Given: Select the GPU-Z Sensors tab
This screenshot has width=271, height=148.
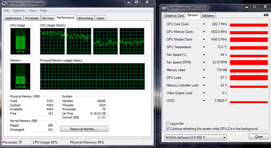Looking at the screenshot, I should [193, 15].
